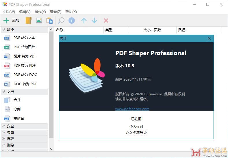
Task: Click the blue info icon
Action: pos(72,21)
